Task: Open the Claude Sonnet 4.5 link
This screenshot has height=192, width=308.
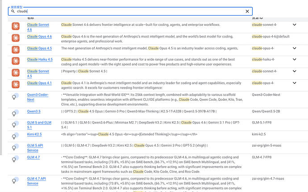Action: [38, 74]
